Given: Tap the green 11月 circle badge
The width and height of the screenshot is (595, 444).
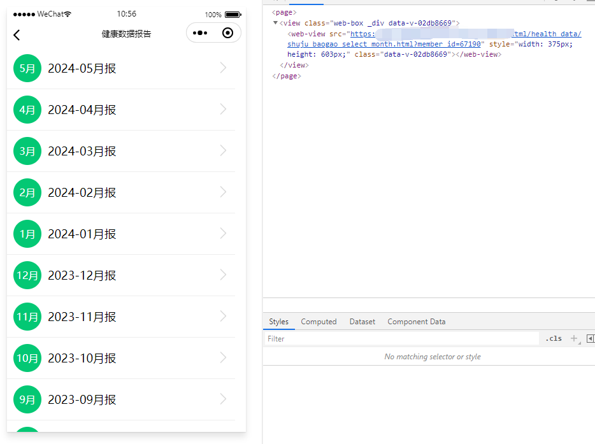Looking at the screenshot, I should coord(27,317).
